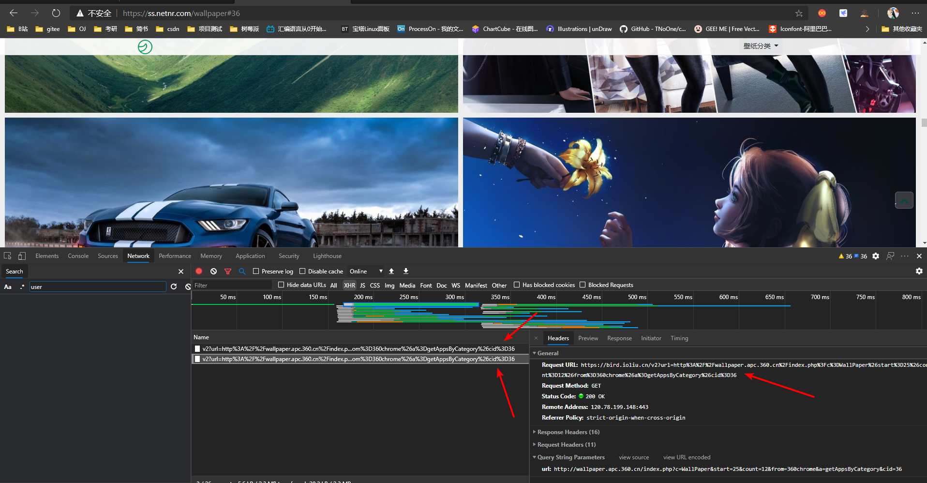The image size is (927, 483).
Task: Expand the Response Headers (16) section
Action: 568,432
